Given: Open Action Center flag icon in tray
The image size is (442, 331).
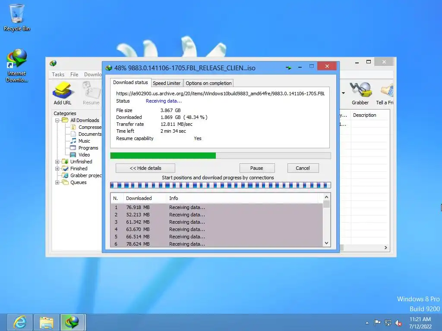Looking at the screenshot, I should pos(377,322).
